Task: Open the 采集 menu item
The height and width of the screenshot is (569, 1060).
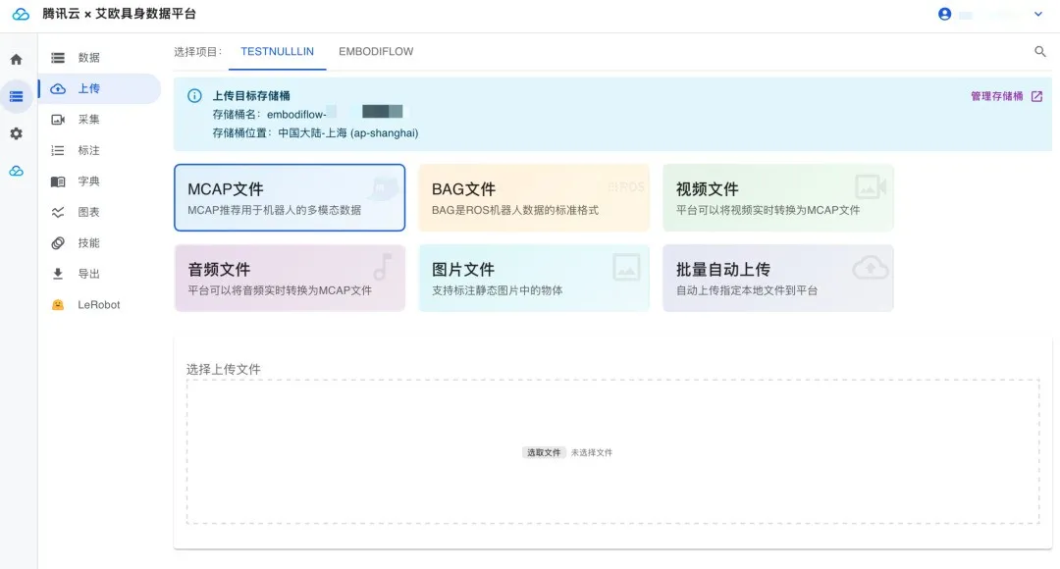Action: [x=99, y=120]
